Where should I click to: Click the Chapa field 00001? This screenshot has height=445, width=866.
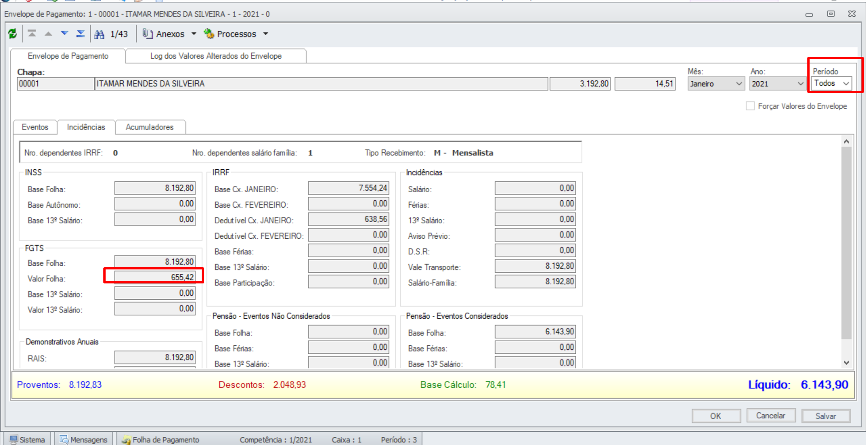coord(56,84)
